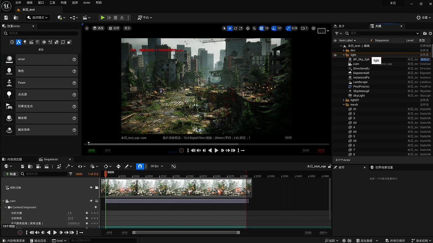Click the viewport camera speed icon
The height and width of the screenshot is (243, 433).
pyautogui.click(x=304, y=28)
